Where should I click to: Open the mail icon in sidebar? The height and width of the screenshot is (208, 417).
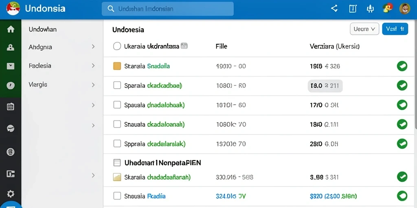(11, 66)
